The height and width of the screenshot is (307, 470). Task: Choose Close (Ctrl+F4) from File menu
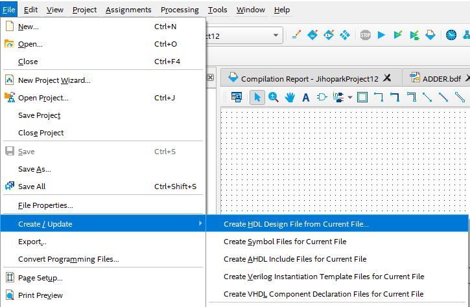(x=103, y=62)
